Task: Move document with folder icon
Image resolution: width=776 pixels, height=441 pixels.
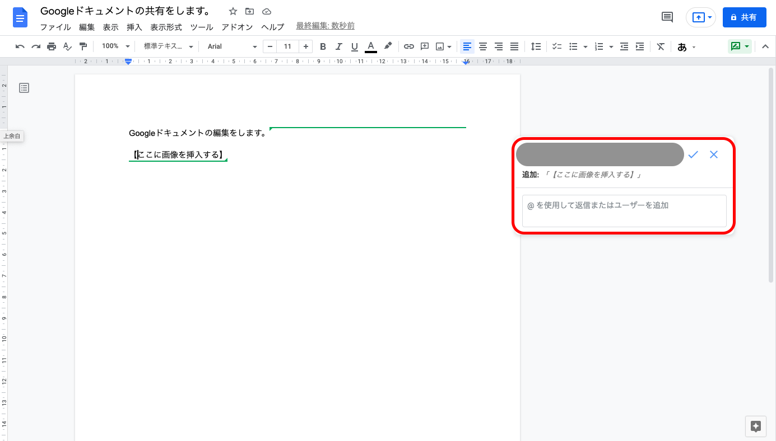Action: click(x=250, y=11)
